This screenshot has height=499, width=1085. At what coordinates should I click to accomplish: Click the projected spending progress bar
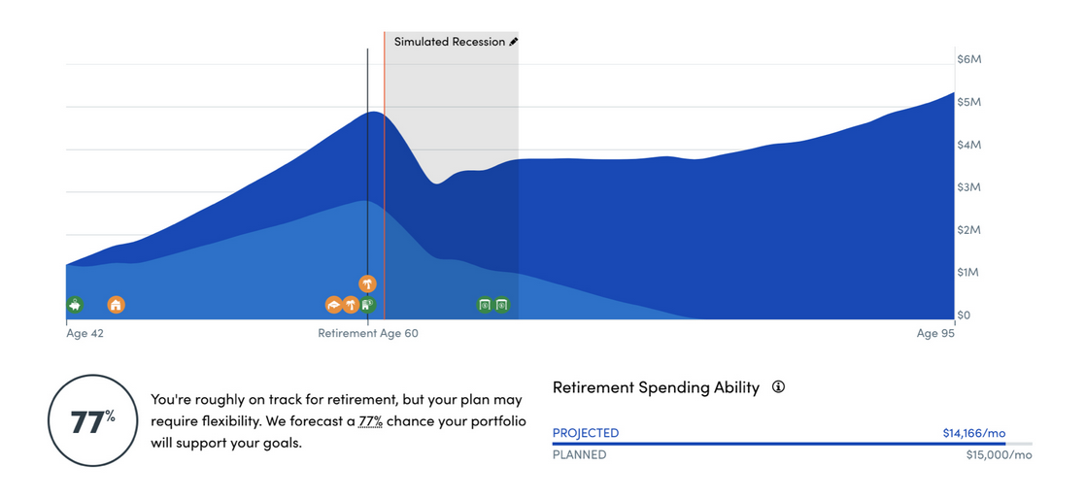(793, 444)
